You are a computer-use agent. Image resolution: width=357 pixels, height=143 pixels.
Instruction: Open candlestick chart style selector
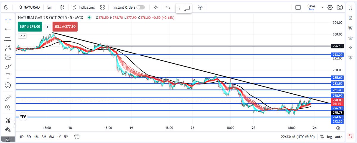point(62,7)
